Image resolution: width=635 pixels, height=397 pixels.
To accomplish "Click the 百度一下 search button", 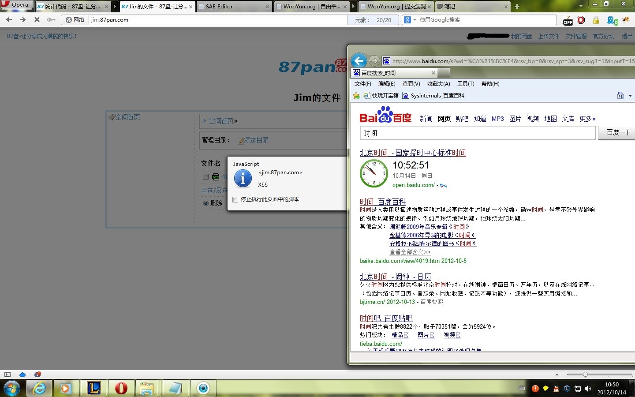I will (617, 133).
